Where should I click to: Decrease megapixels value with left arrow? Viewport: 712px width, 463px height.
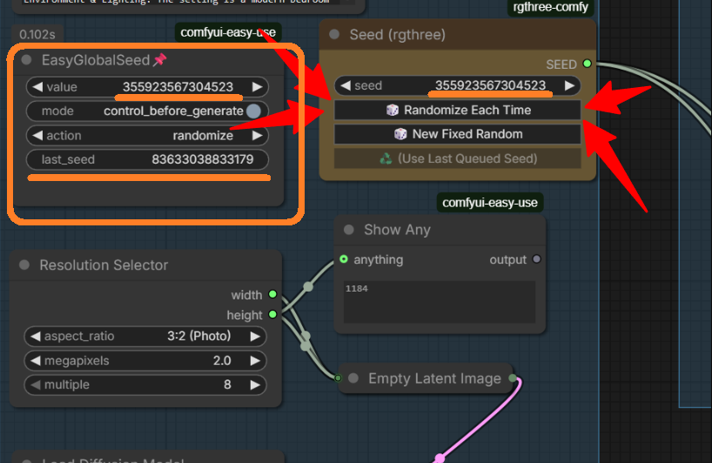coord(36,360)
